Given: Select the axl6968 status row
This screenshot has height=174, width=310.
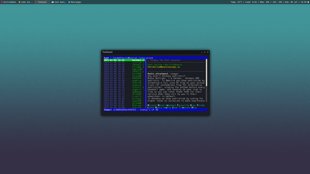Looking at the screenshot, I should coord(124,74).
